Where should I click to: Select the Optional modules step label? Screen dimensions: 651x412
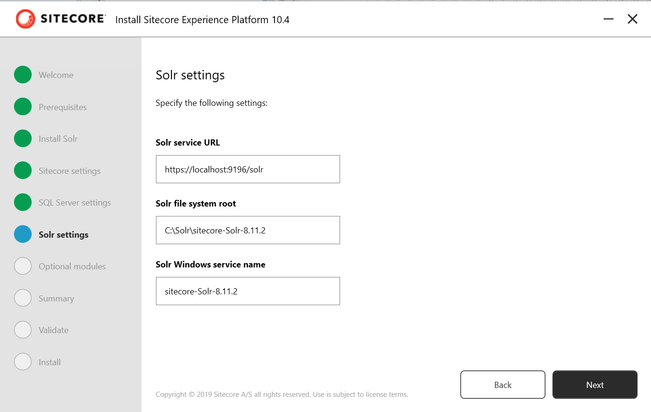[x=72, y=266]
